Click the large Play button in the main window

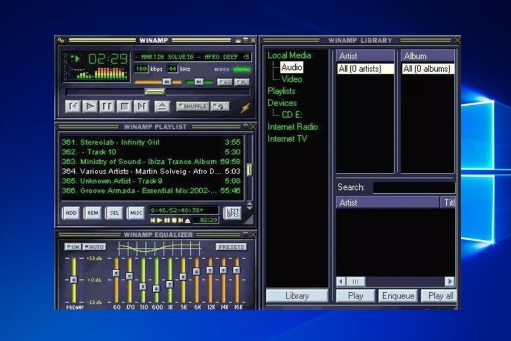click(90, 106)
